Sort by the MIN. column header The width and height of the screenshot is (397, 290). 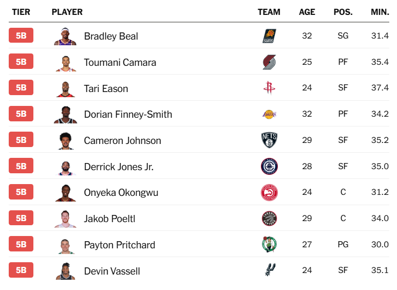380,12
